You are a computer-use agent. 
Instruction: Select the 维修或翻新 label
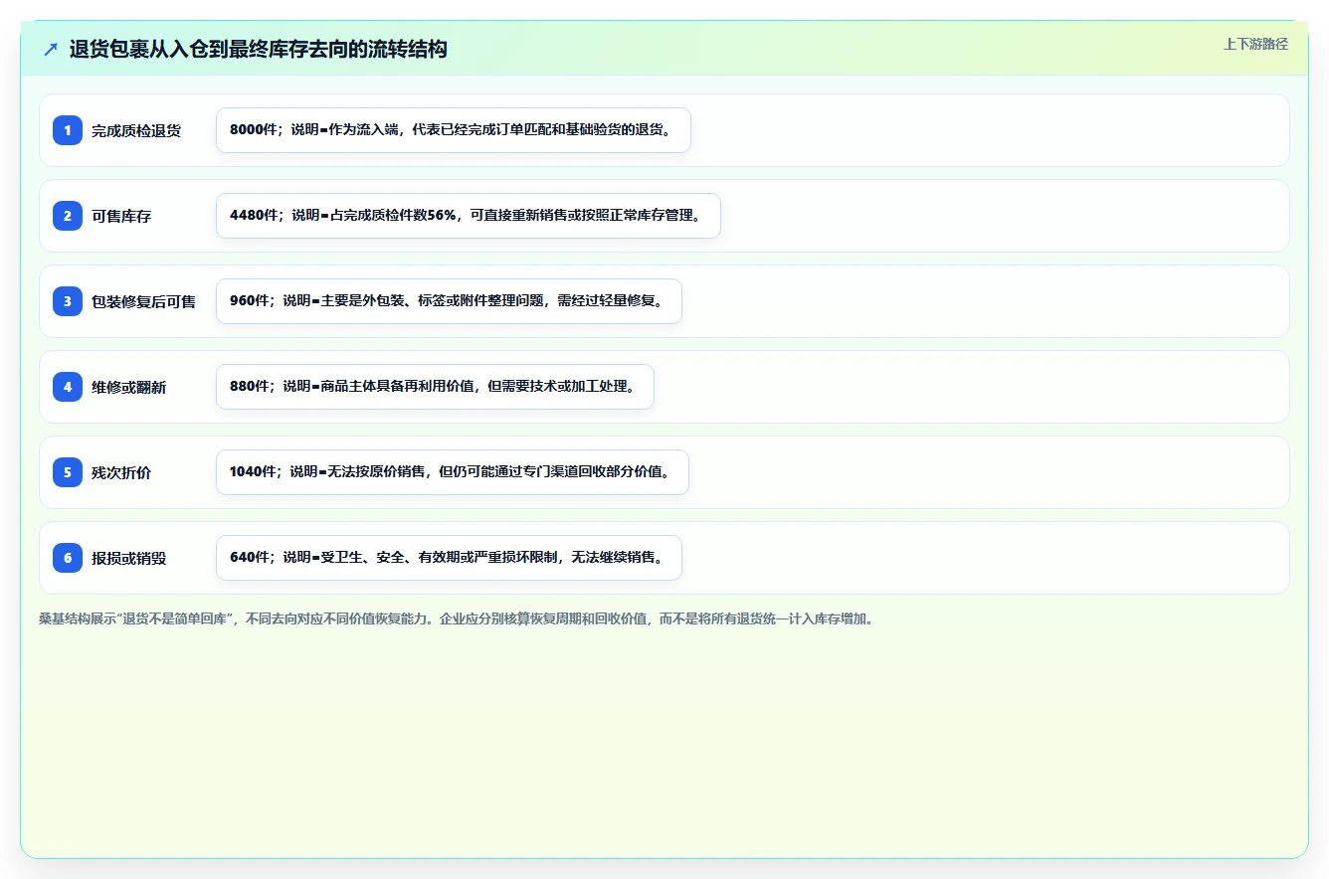(x=128, y=387)
